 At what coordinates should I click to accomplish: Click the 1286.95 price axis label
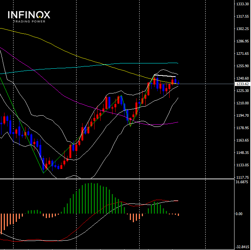point(242,41)
